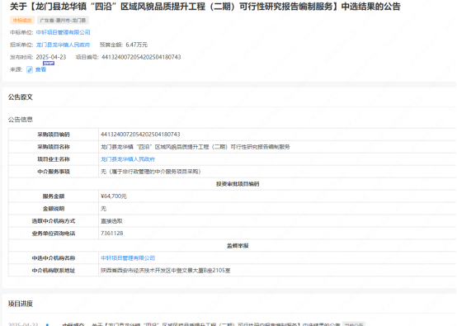Screen dimensions: 457x326
Task: Click the 广东省·惠州市·龙门县 region tag
Action: click(63, 20)
